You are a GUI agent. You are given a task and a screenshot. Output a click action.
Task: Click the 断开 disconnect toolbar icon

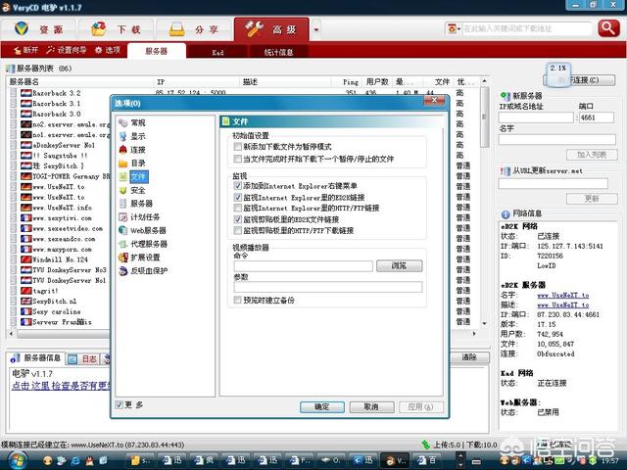coord(25,50)
